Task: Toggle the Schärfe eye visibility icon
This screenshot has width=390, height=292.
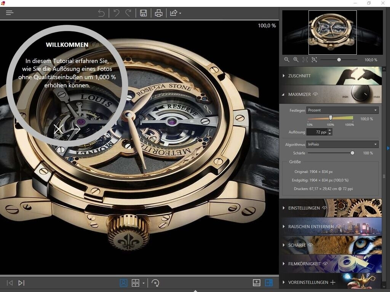Action: pyautogui.click(x=310, y=245)
